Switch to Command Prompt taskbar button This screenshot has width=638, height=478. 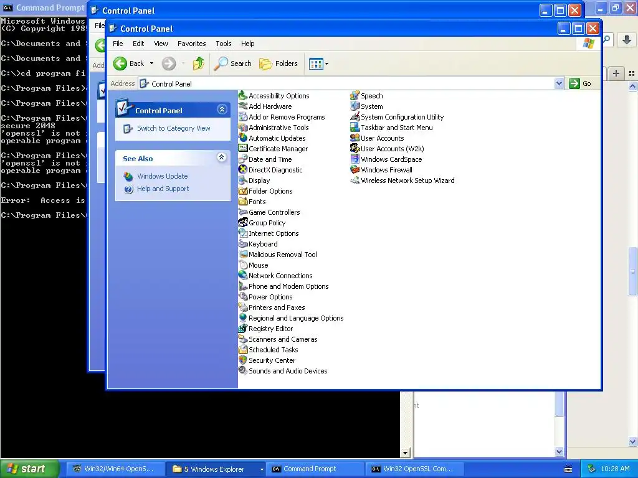coord(314,469)
